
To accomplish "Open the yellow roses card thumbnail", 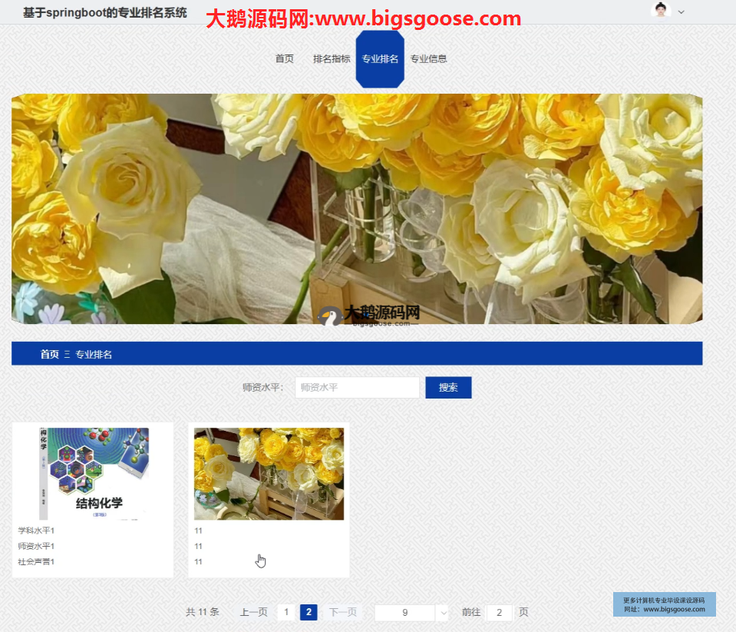I will point(269,474).
